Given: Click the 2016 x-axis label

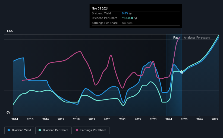Looking at the screenshot, I should coord(46,119).
